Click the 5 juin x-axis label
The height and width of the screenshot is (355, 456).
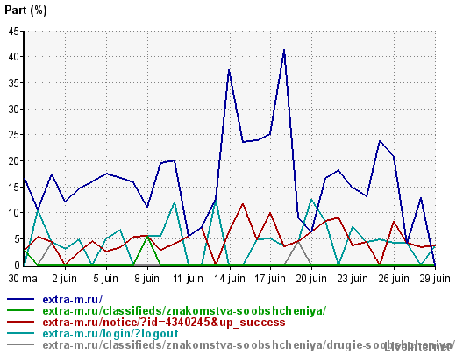[106, 279]
